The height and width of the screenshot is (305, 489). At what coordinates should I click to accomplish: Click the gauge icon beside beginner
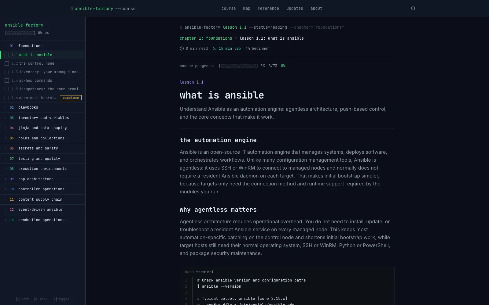pyautogui.click(x=248, y=48)
